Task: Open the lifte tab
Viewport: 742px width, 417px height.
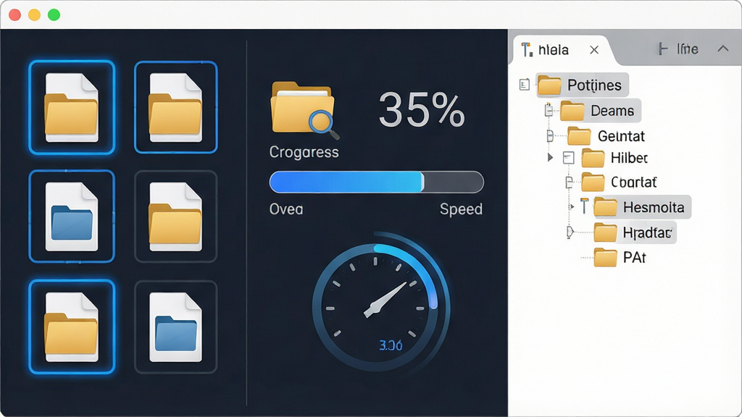Action: (x=678, y=49)
